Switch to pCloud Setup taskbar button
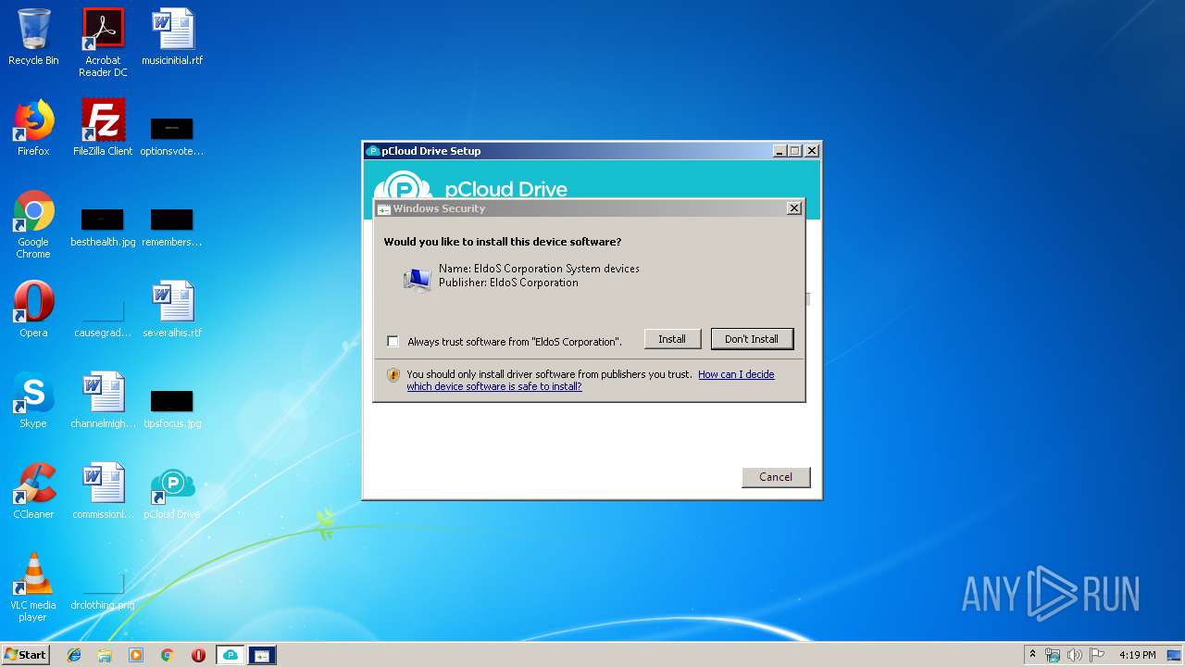The width and height of the screenshot is (1185, 667). 231,655
